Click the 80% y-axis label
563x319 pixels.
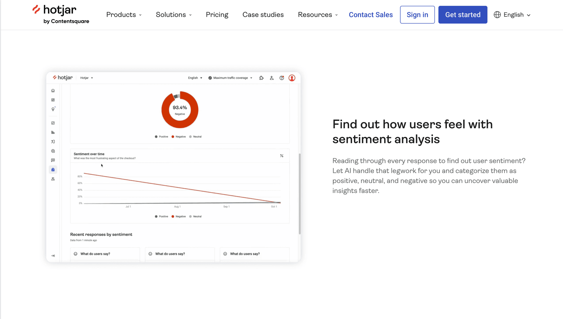tap(80, 176)
